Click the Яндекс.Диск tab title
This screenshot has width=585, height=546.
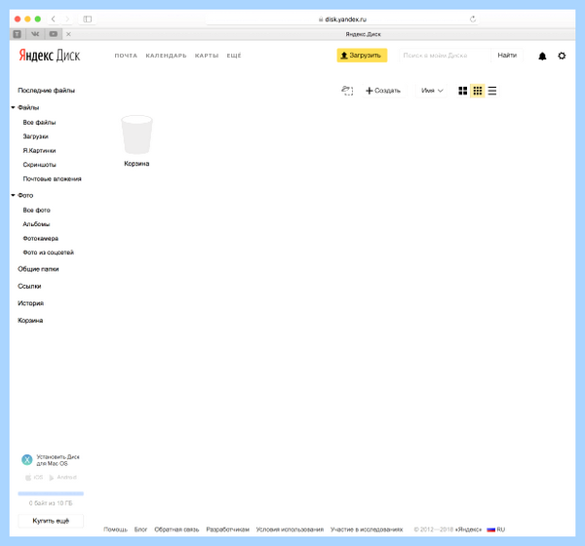(x=363, y=34)
